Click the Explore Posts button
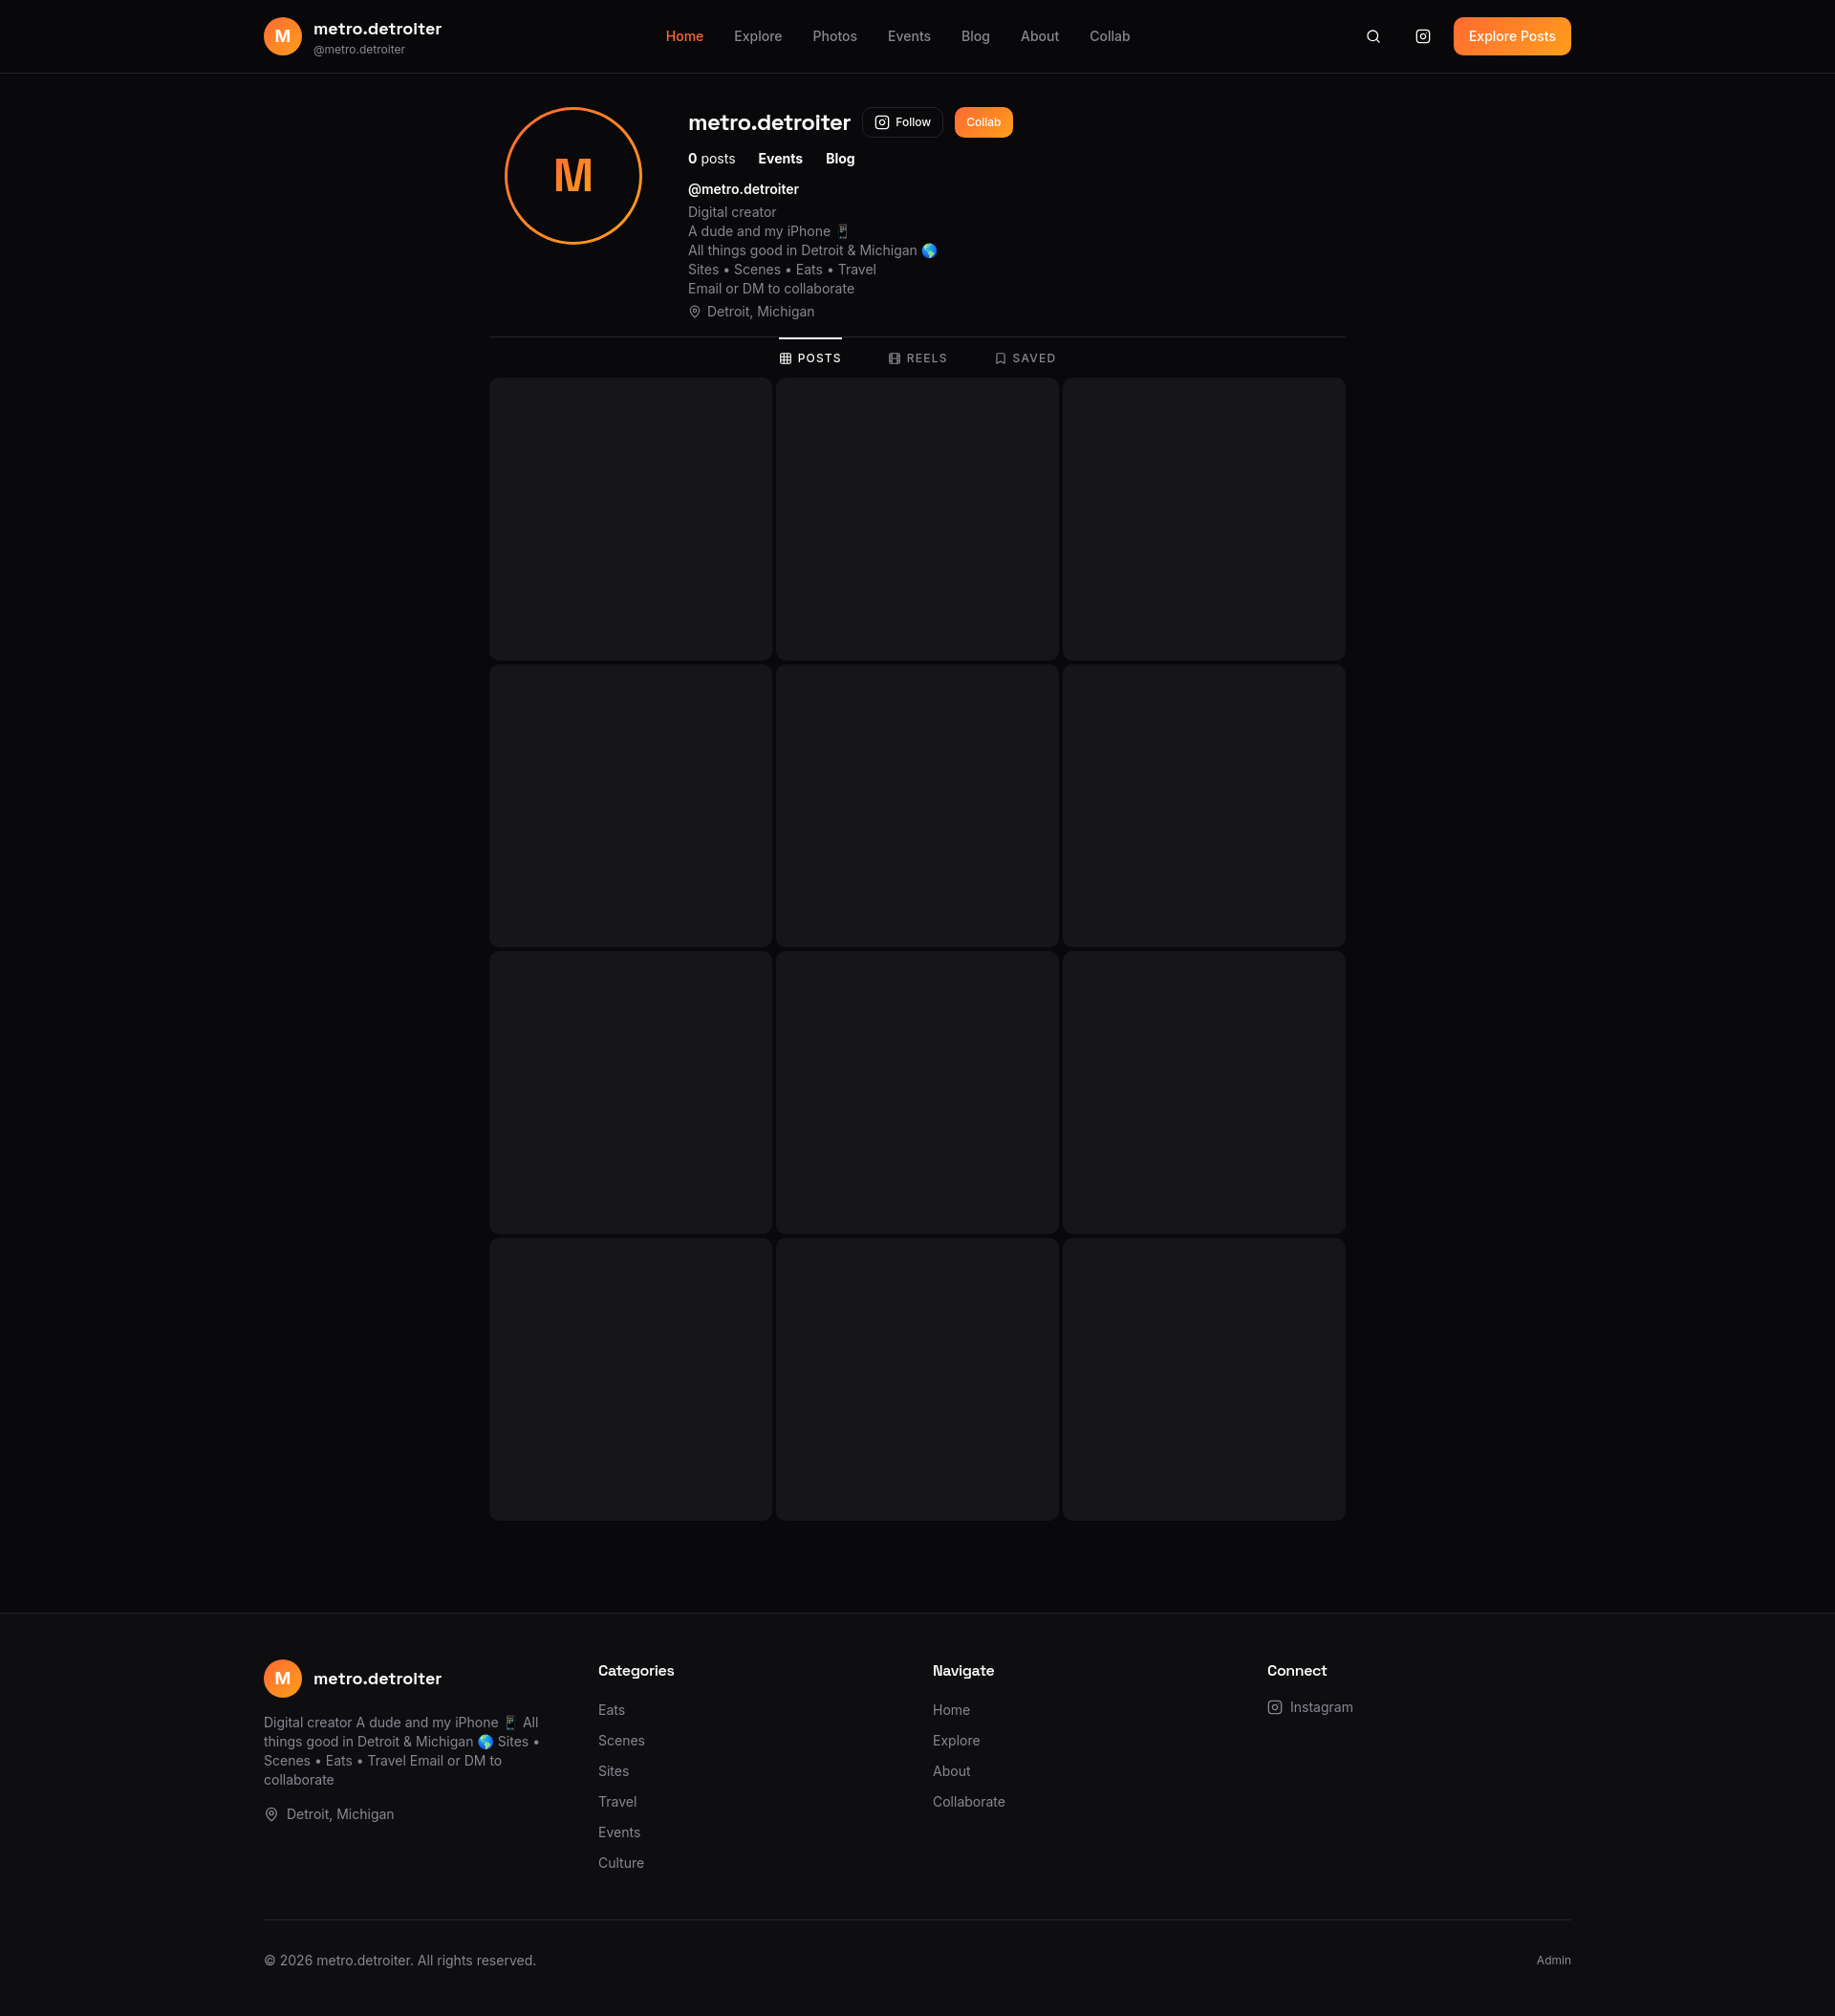This screenshot has width=1835, height=2016. (x=1511, y=36)
